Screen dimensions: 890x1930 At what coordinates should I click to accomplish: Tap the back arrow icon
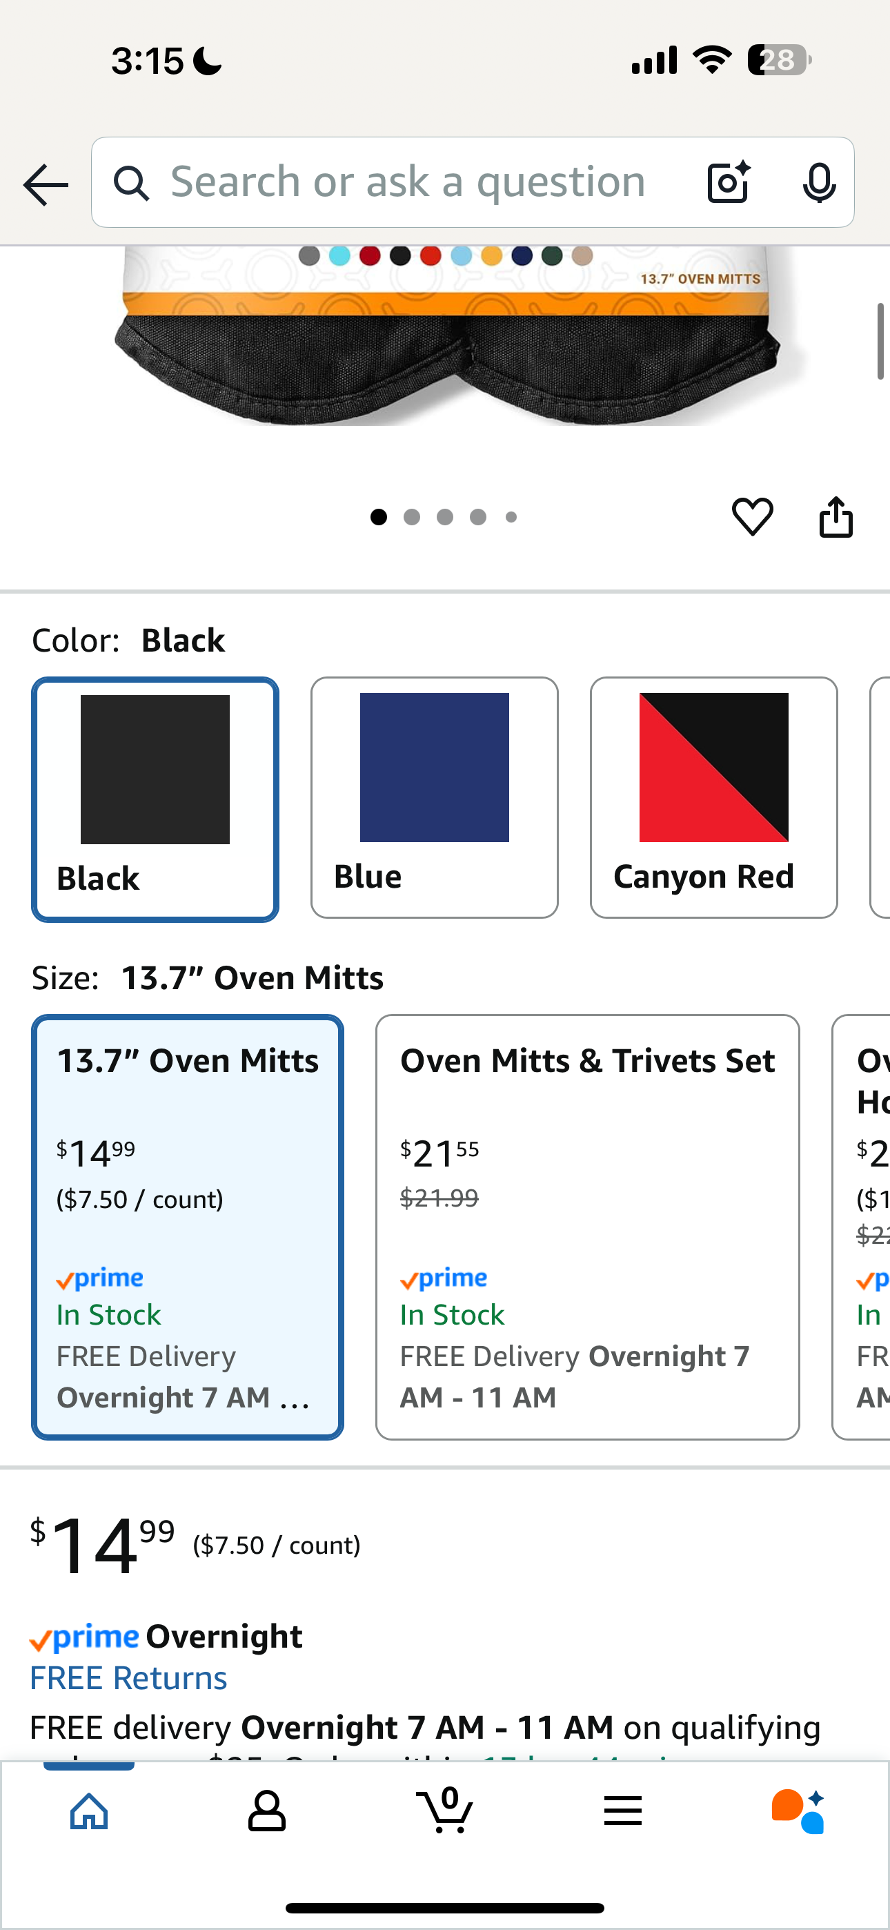coord(46,184)
